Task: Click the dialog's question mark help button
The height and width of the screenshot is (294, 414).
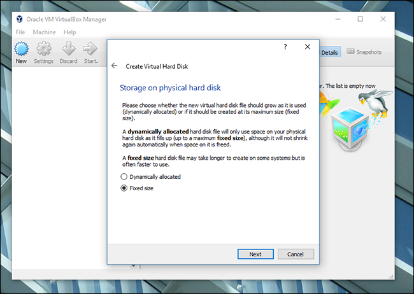Action: (285, 46)
